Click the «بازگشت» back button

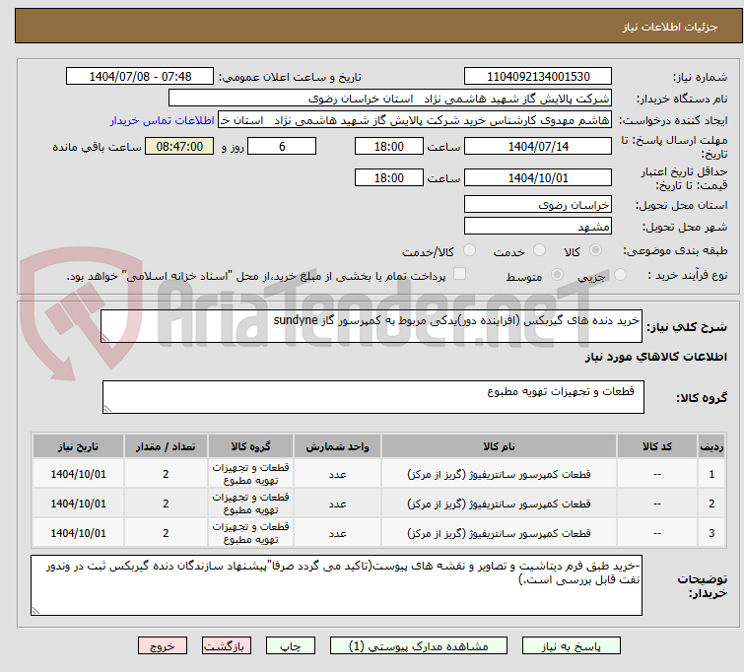[x=228, y=647]
